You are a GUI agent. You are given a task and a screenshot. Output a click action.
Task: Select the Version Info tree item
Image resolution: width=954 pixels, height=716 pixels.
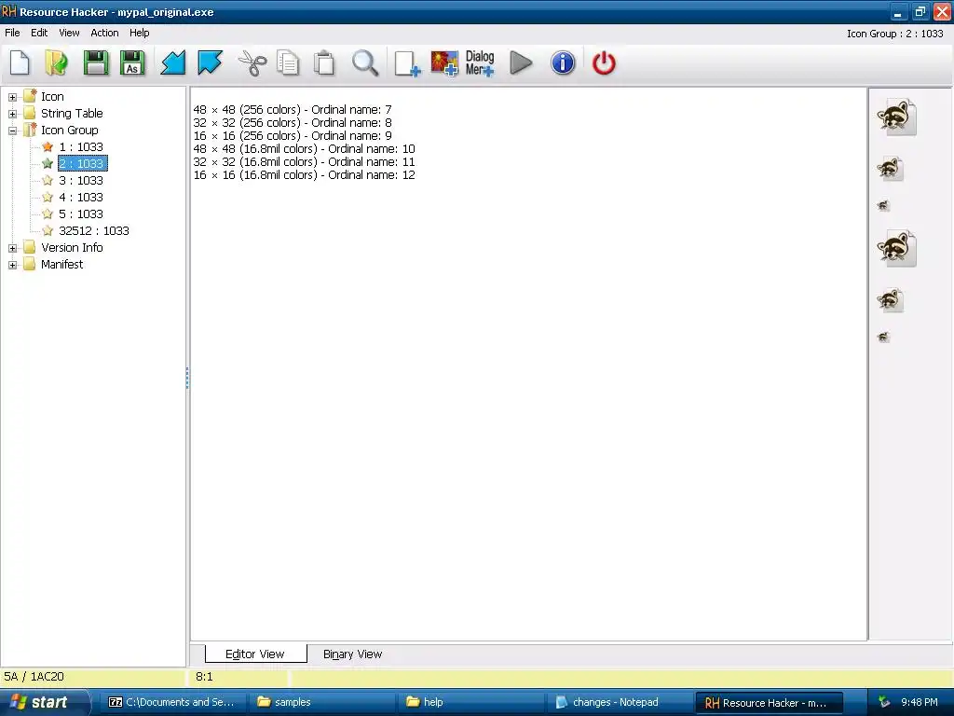72,247
